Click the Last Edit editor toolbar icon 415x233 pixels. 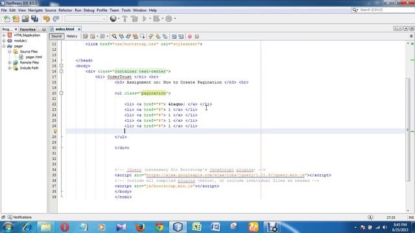pos(85,36)
